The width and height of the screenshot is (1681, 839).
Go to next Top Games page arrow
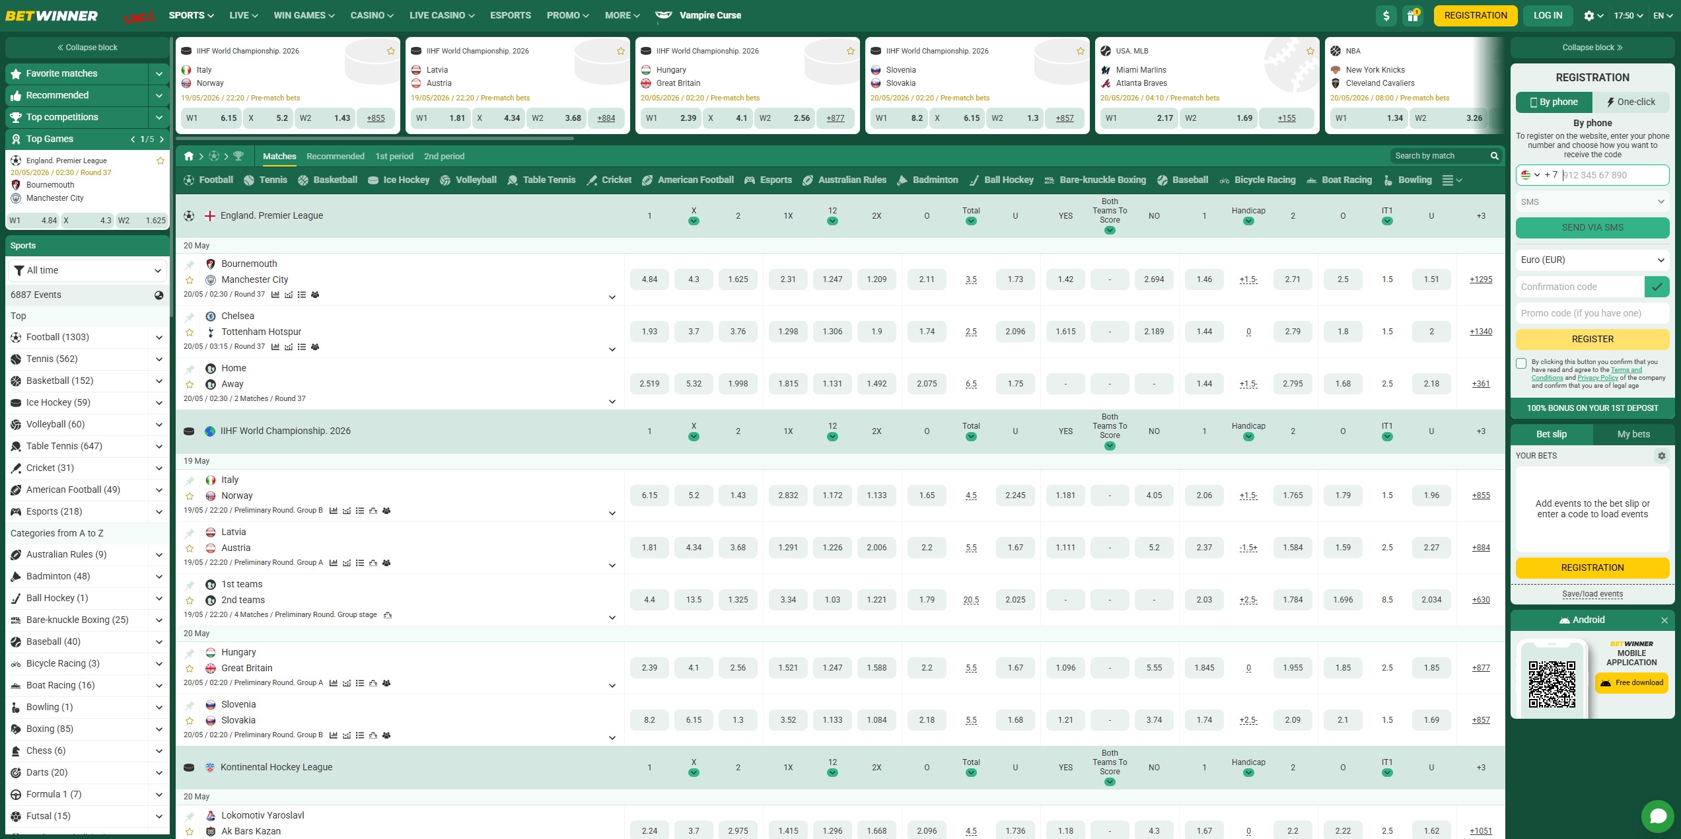tap(162, 139)
